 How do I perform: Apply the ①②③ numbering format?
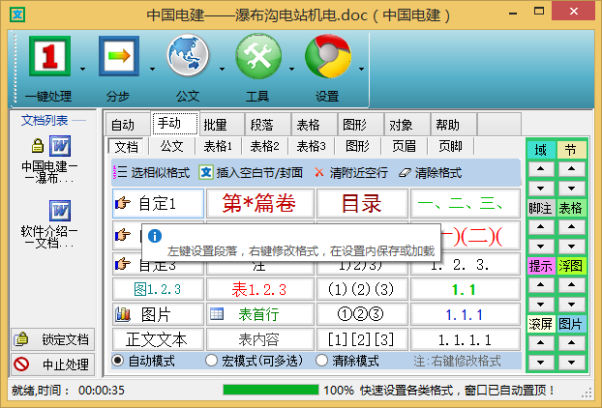(x=362, y=315)
